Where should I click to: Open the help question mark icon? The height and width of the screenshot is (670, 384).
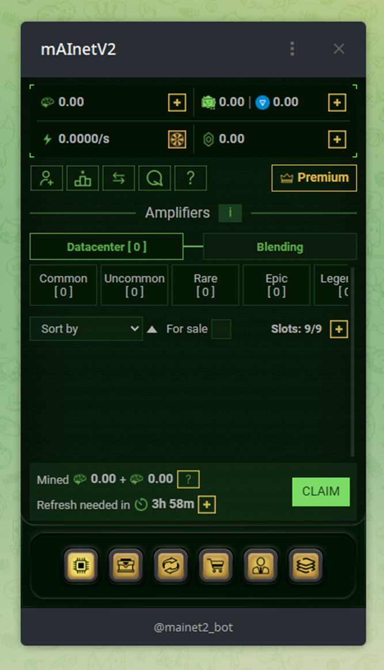(191, 178)
